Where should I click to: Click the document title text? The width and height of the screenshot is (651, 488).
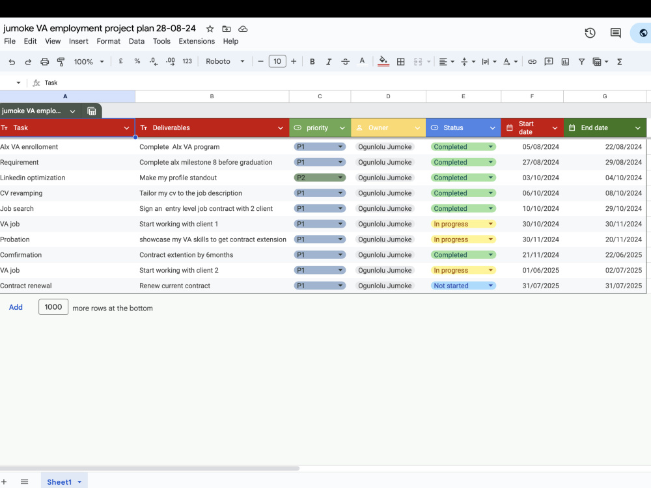coord(99,28)
